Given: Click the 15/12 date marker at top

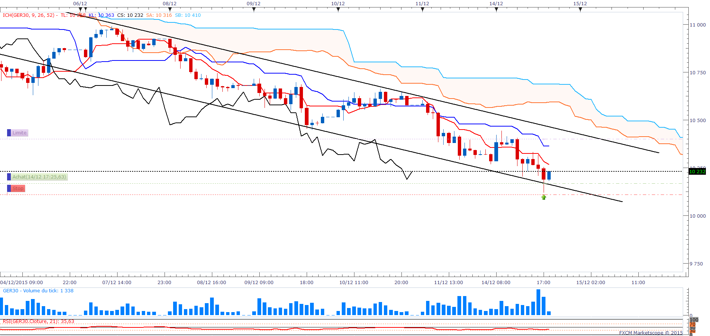Looking at the screenshot, I should click(580, 4).
